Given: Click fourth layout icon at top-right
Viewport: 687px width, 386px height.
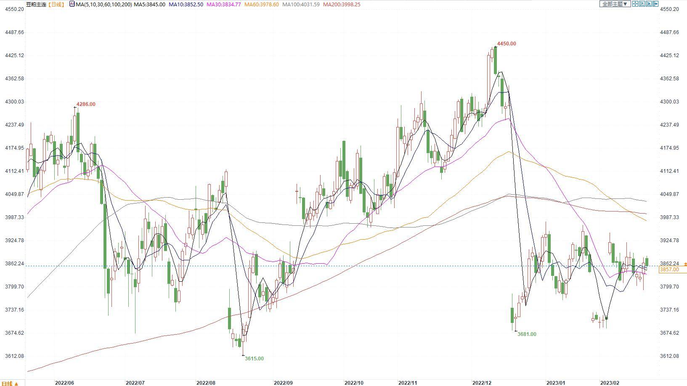Looking at the screenshot, I should 655,4.
